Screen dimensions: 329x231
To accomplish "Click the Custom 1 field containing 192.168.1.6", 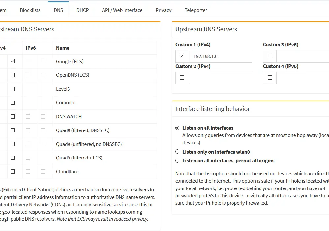I will click(220, 56).
